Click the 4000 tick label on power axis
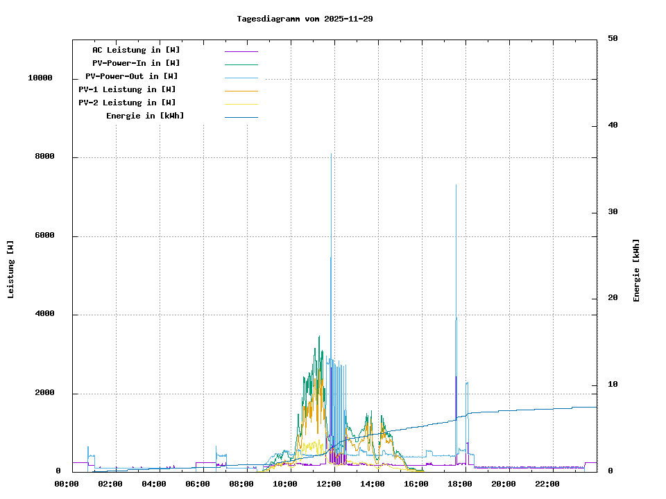This screenshot has height=499, width=666. coord(42,315)
